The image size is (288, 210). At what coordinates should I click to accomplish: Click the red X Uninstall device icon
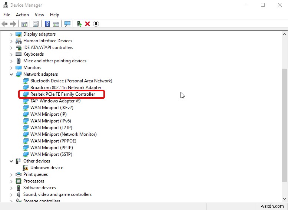pyautogui.click(x=87, y=24)
